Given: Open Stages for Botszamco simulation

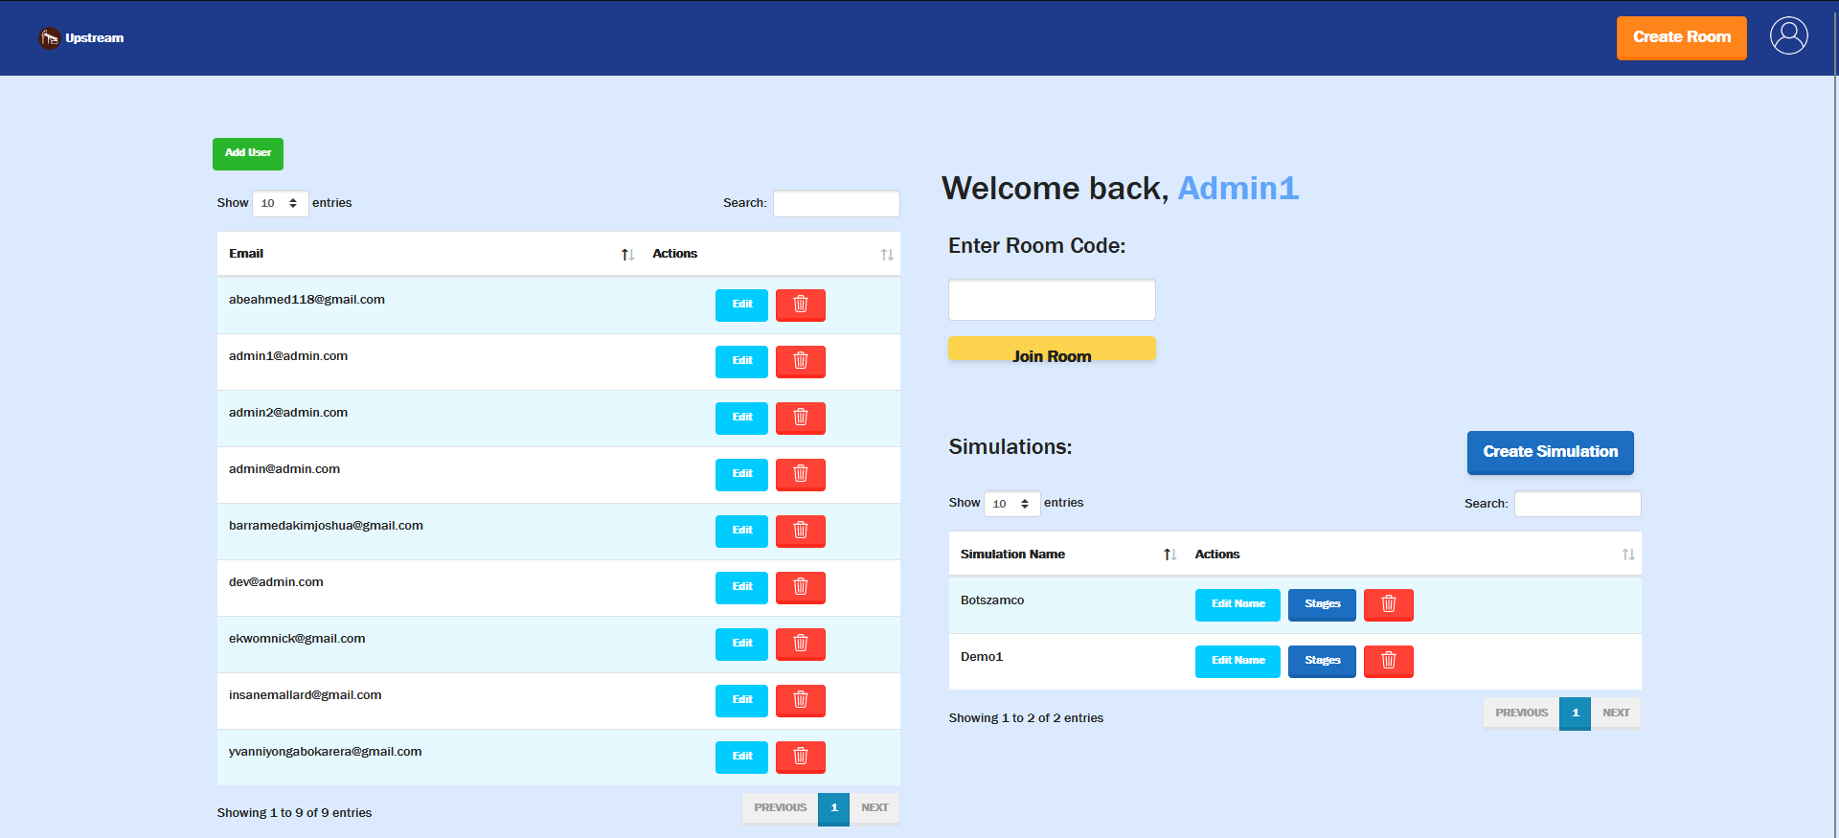Looking at the screenshot, I should click(1322, 604).
